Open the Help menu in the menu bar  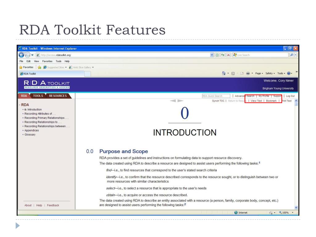point(67,61)
